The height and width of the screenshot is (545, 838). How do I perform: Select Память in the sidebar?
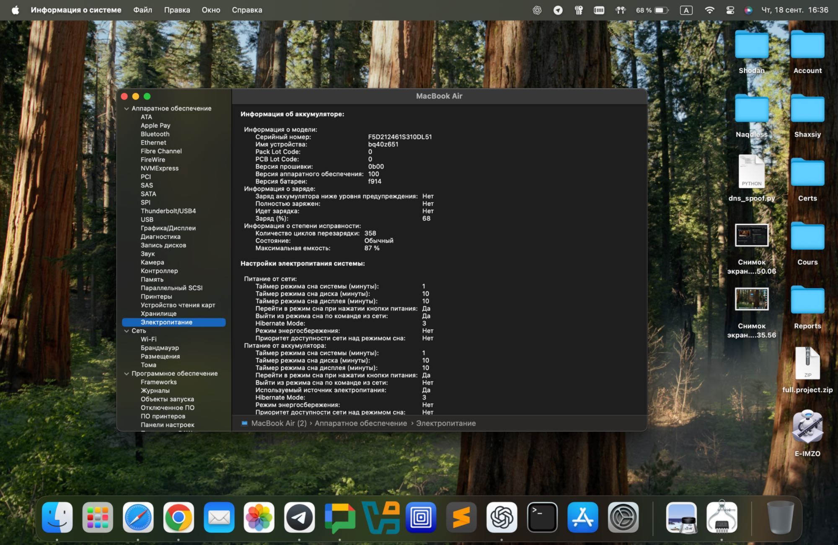(152, 279)
